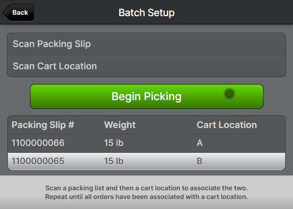293x209 pixels.
Task: Sort by Packing Slip # column header
Action: click(x=43, y=125)
